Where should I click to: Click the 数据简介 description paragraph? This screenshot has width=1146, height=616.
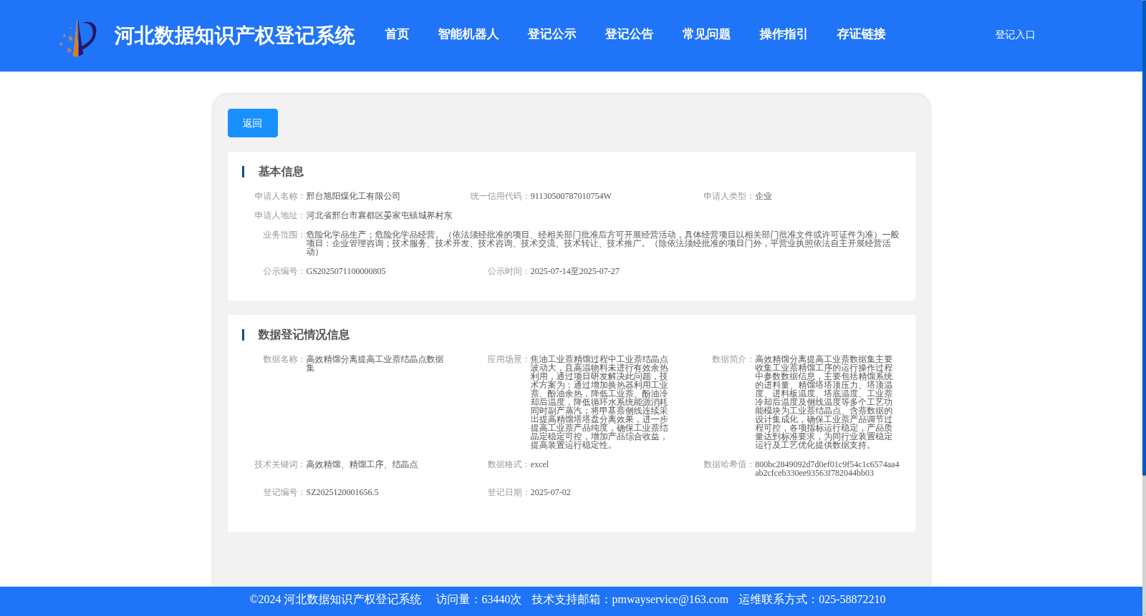824,402
